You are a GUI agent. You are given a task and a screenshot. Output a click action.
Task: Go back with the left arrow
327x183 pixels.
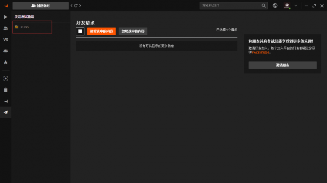click(72, 6)
